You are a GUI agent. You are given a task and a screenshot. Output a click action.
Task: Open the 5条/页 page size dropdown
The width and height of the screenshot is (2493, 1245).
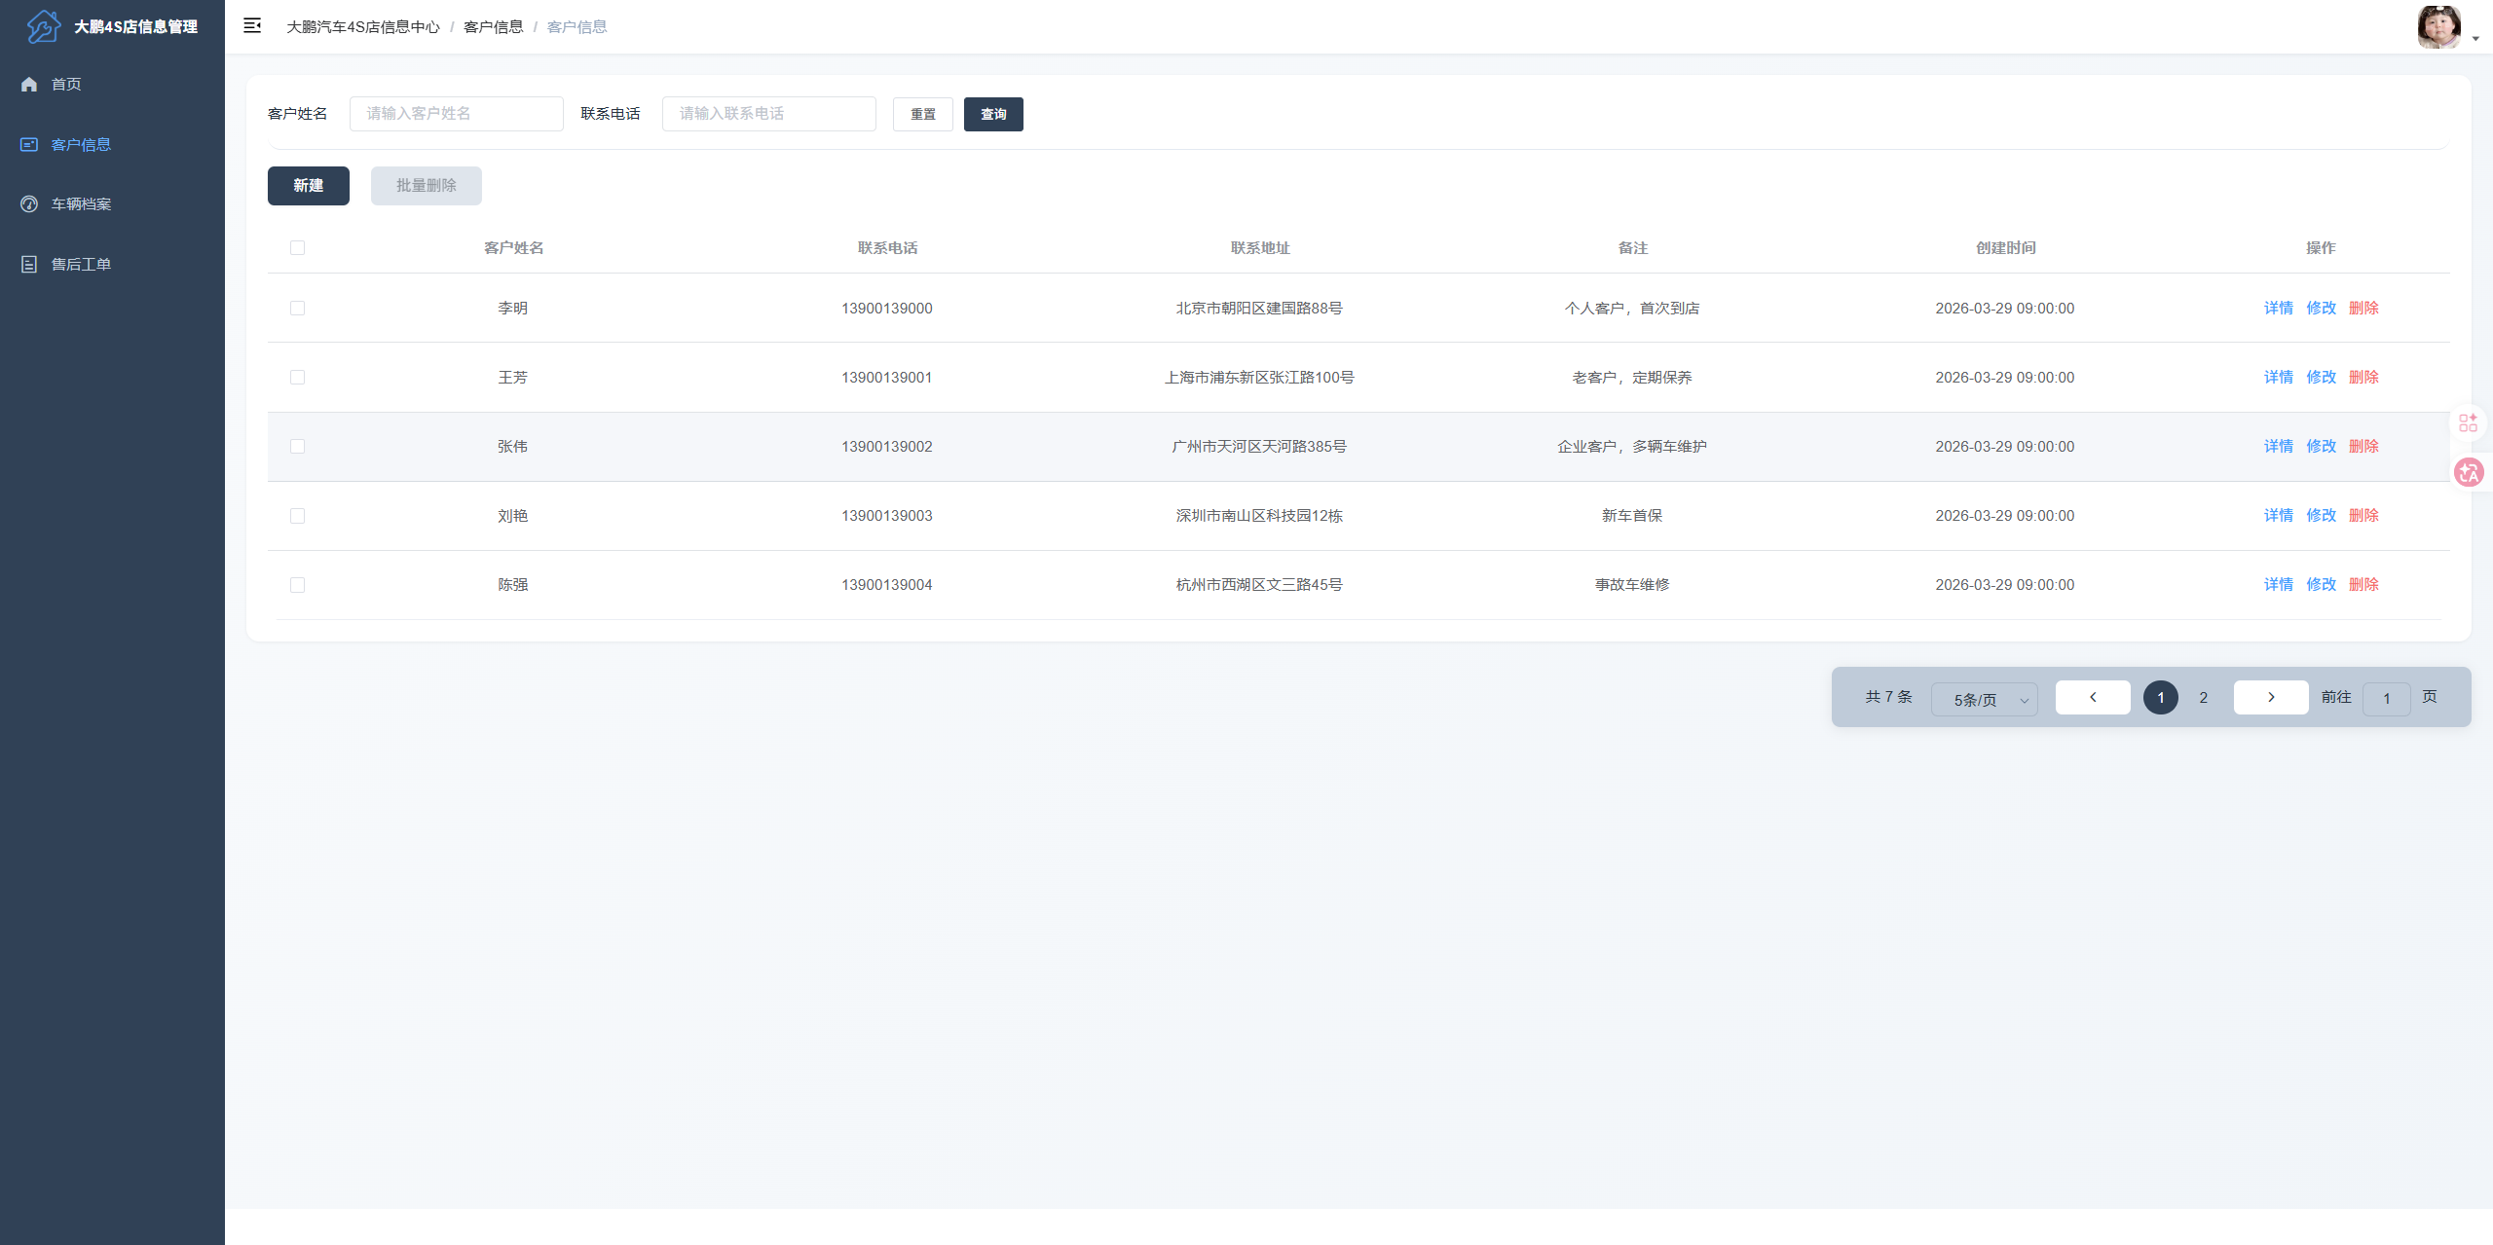click(x=1985, y=700)
